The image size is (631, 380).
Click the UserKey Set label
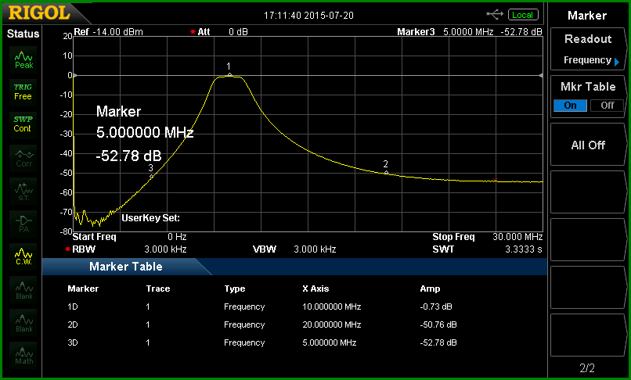[150, 218]
